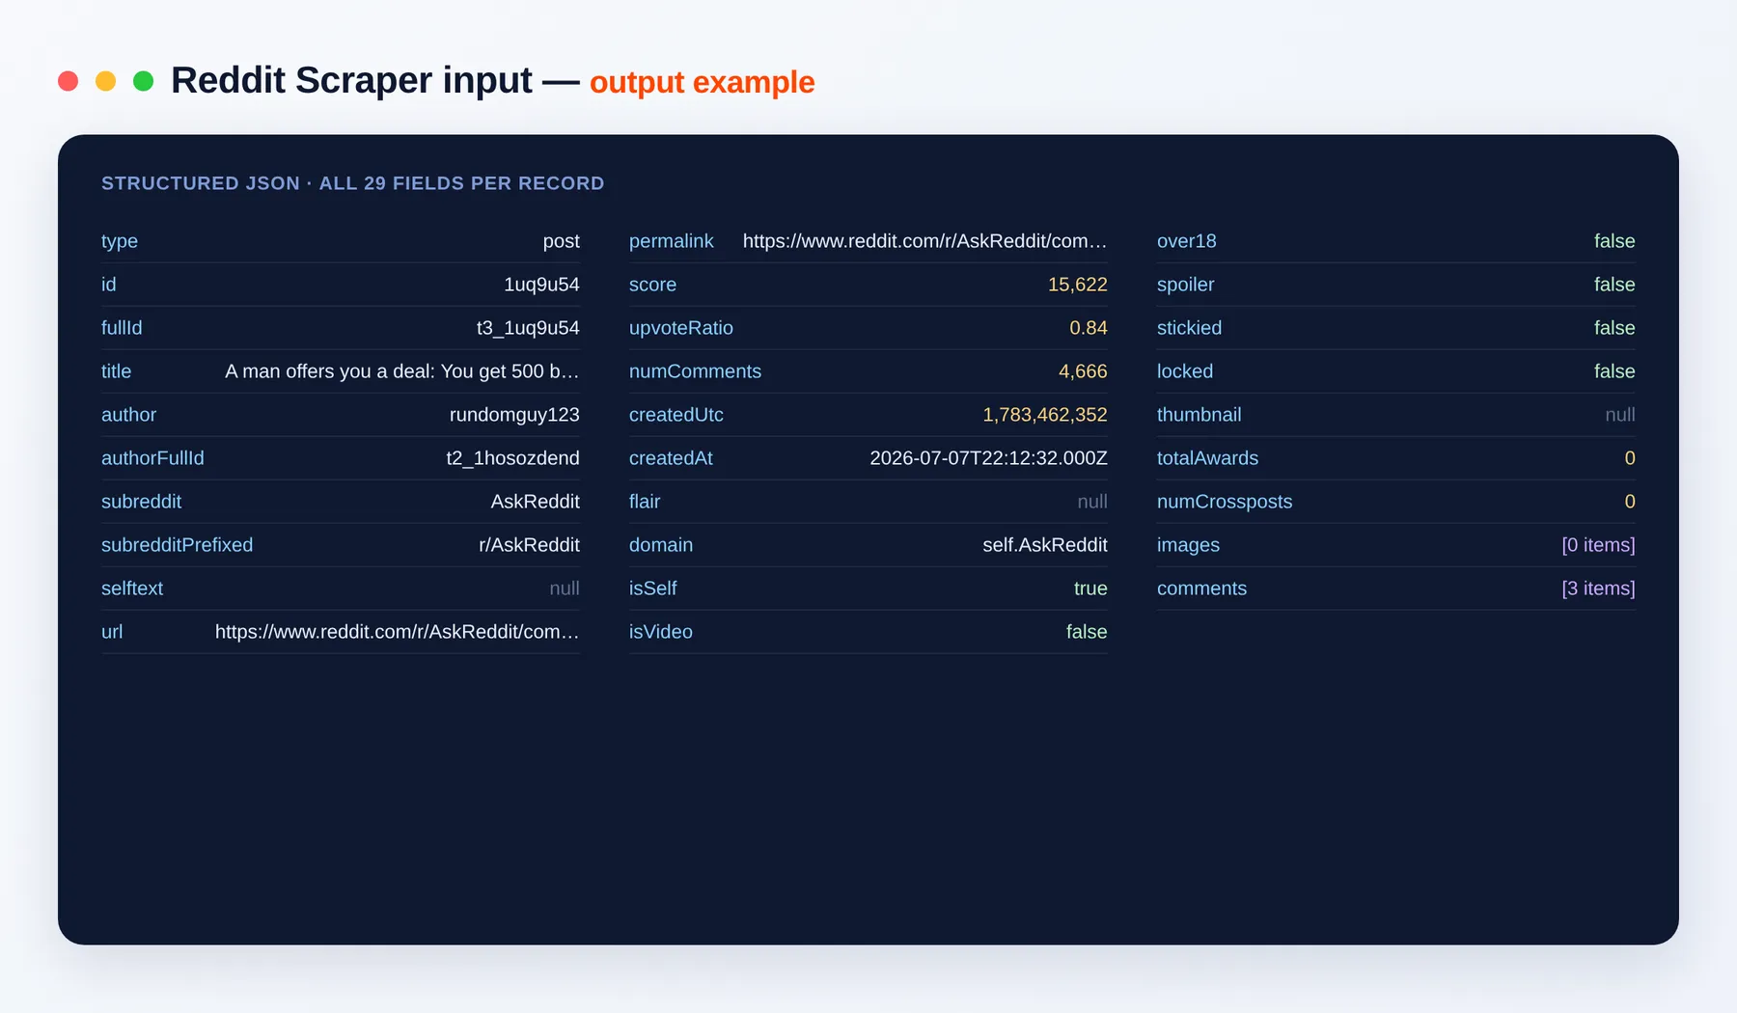Click the null value in the flair row
1737x1013 pixels.
pyautogui.click(x=1092, y=502)
